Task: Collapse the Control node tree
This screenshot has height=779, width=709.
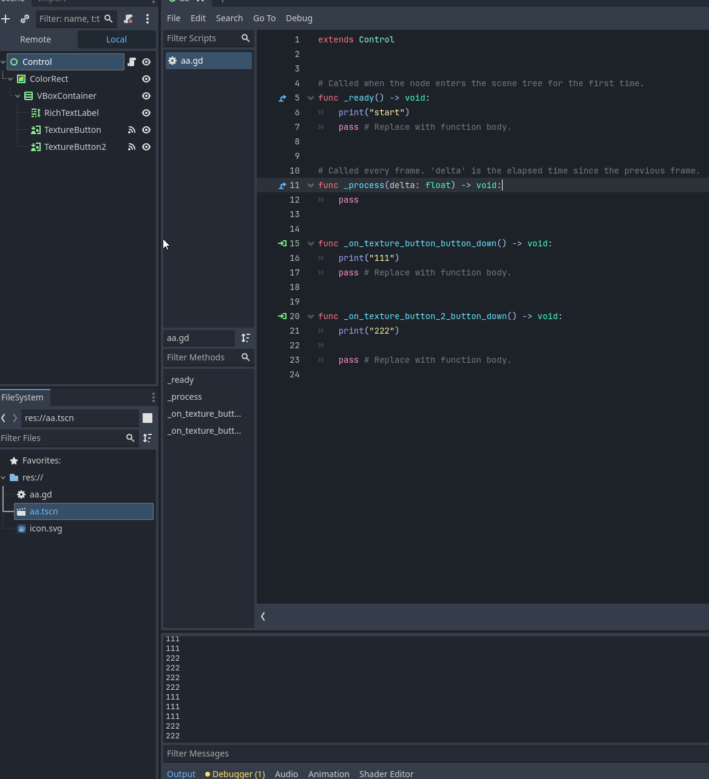Action: pyautogui.click(x=3, y=62)
